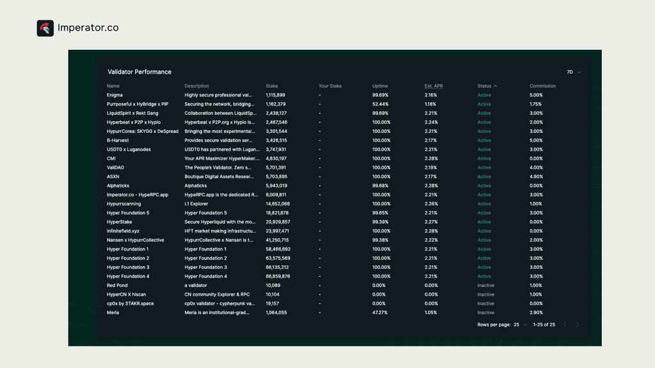Sort validators by Stake
655x368 pixels.
[x=272, y=86]
